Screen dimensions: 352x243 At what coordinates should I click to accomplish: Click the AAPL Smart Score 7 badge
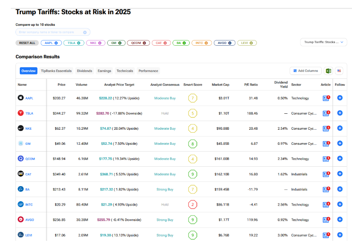193,98
